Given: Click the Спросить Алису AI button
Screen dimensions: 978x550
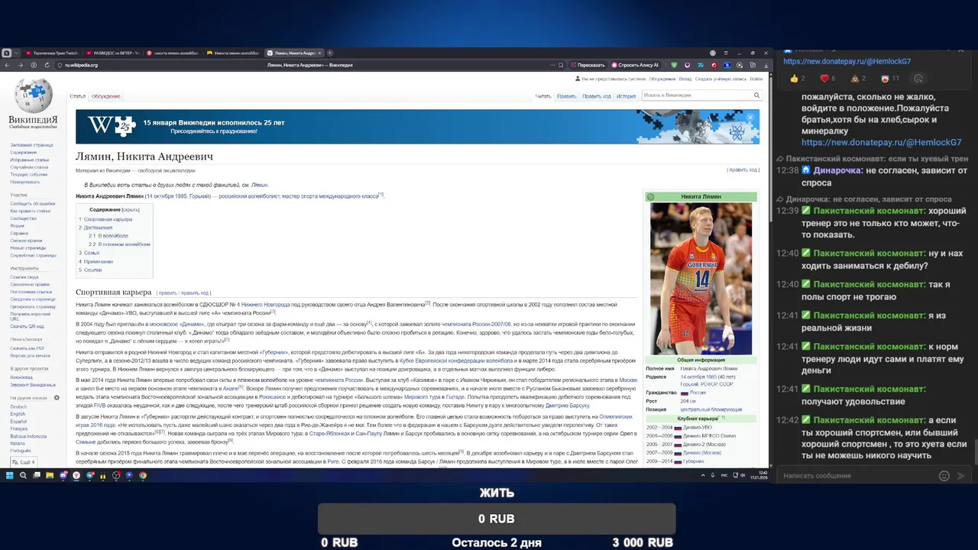Looking at the screenshot, I should 634,65.
